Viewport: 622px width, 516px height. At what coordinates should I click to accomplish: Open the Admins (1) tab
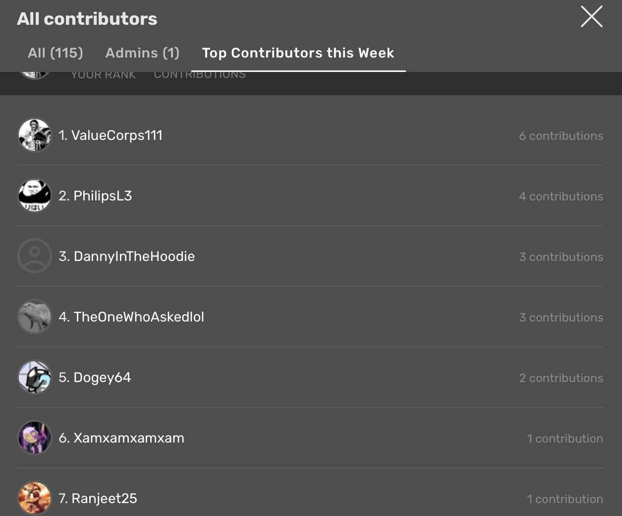click(x=142, y=53)
